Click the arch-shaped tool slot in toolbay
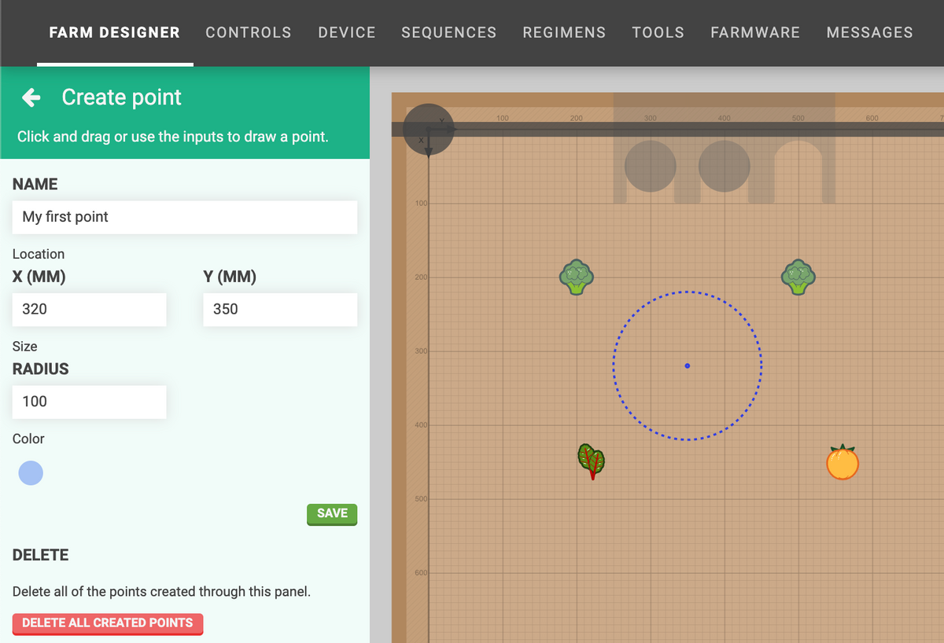 click(x=798, y=171)
